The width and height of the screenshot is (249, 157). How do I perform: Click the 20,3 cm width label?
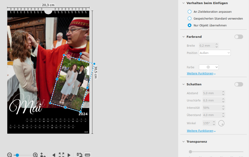[48, 5]
